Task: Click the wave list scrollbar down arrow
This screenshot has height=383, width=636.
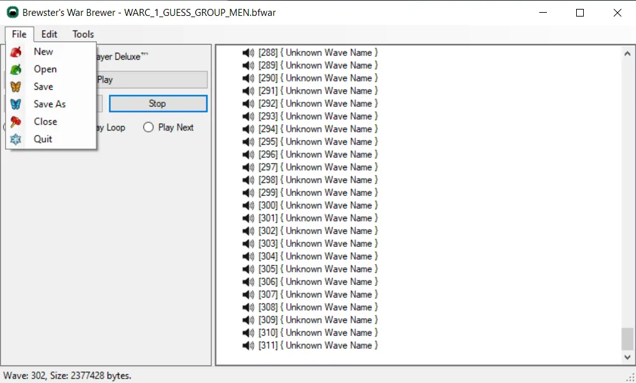Action: (627, 358)
